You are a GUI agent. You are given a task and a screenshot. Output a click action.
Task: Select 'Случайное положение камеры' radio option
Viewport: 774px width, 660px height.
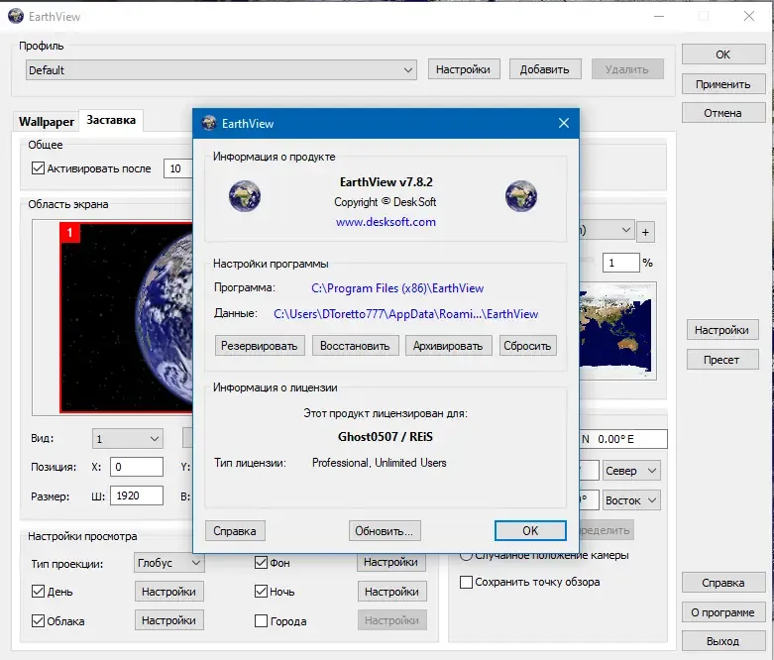tap(466, 555)
